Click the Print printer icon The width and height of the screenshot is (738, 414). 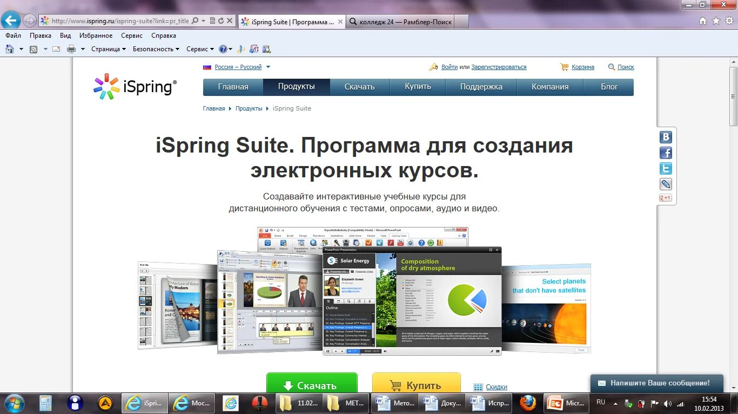point(71,49)
